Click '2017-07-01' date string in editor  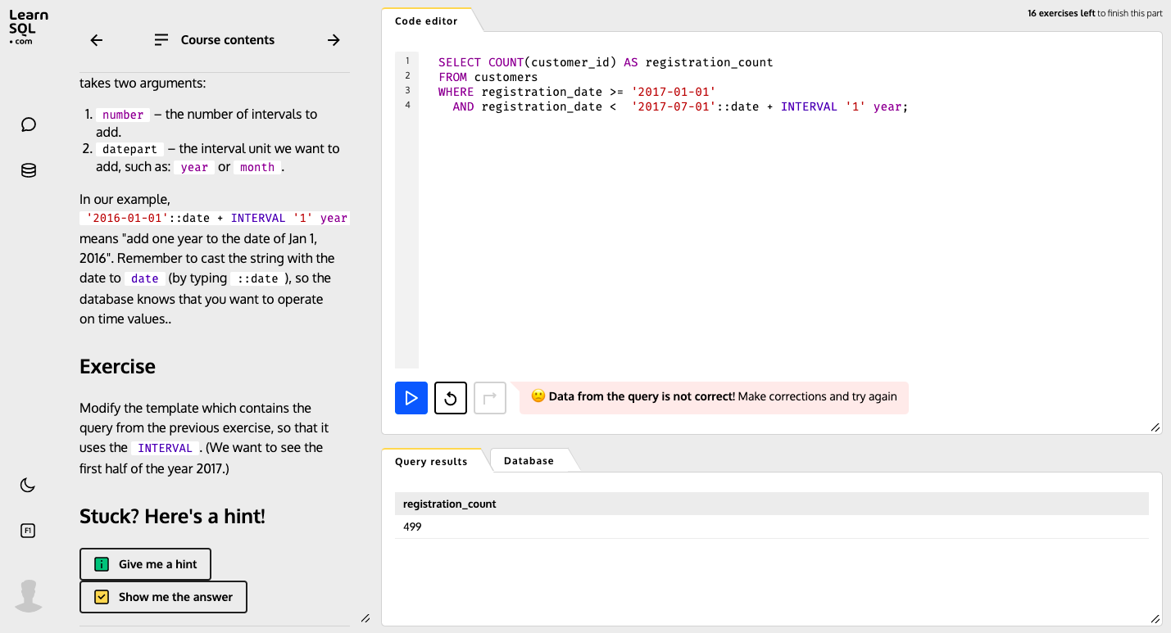[x=674, y=106]
